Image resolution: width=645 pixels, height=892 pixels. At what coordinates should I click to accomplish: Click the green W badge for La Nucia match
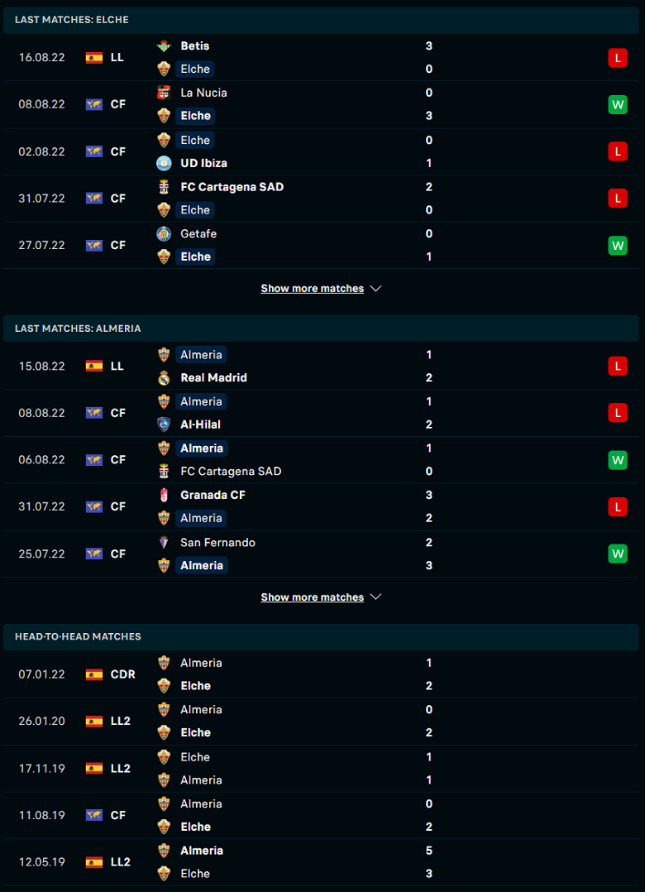click(618, 104)
